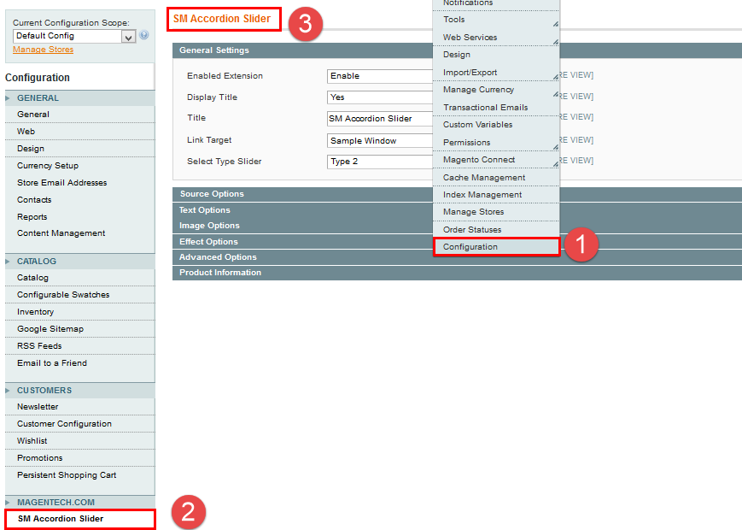The image size is (742, 530).
Task: Choose Permissions from the System menu
Action: pyautogui.click(x=496, y=142)
